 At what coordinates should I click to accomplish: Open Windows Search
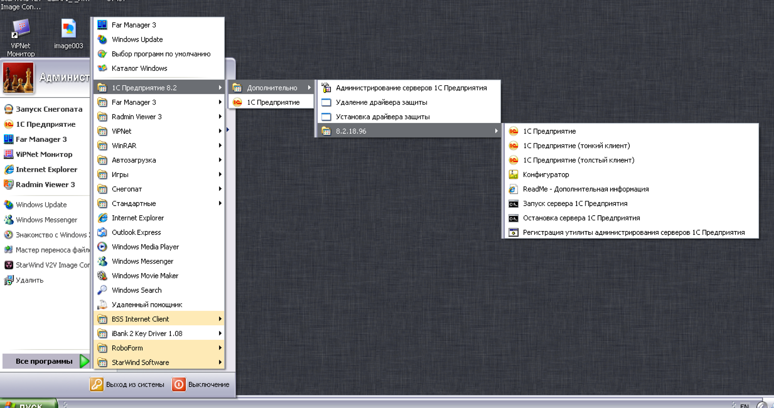point(159,291)
